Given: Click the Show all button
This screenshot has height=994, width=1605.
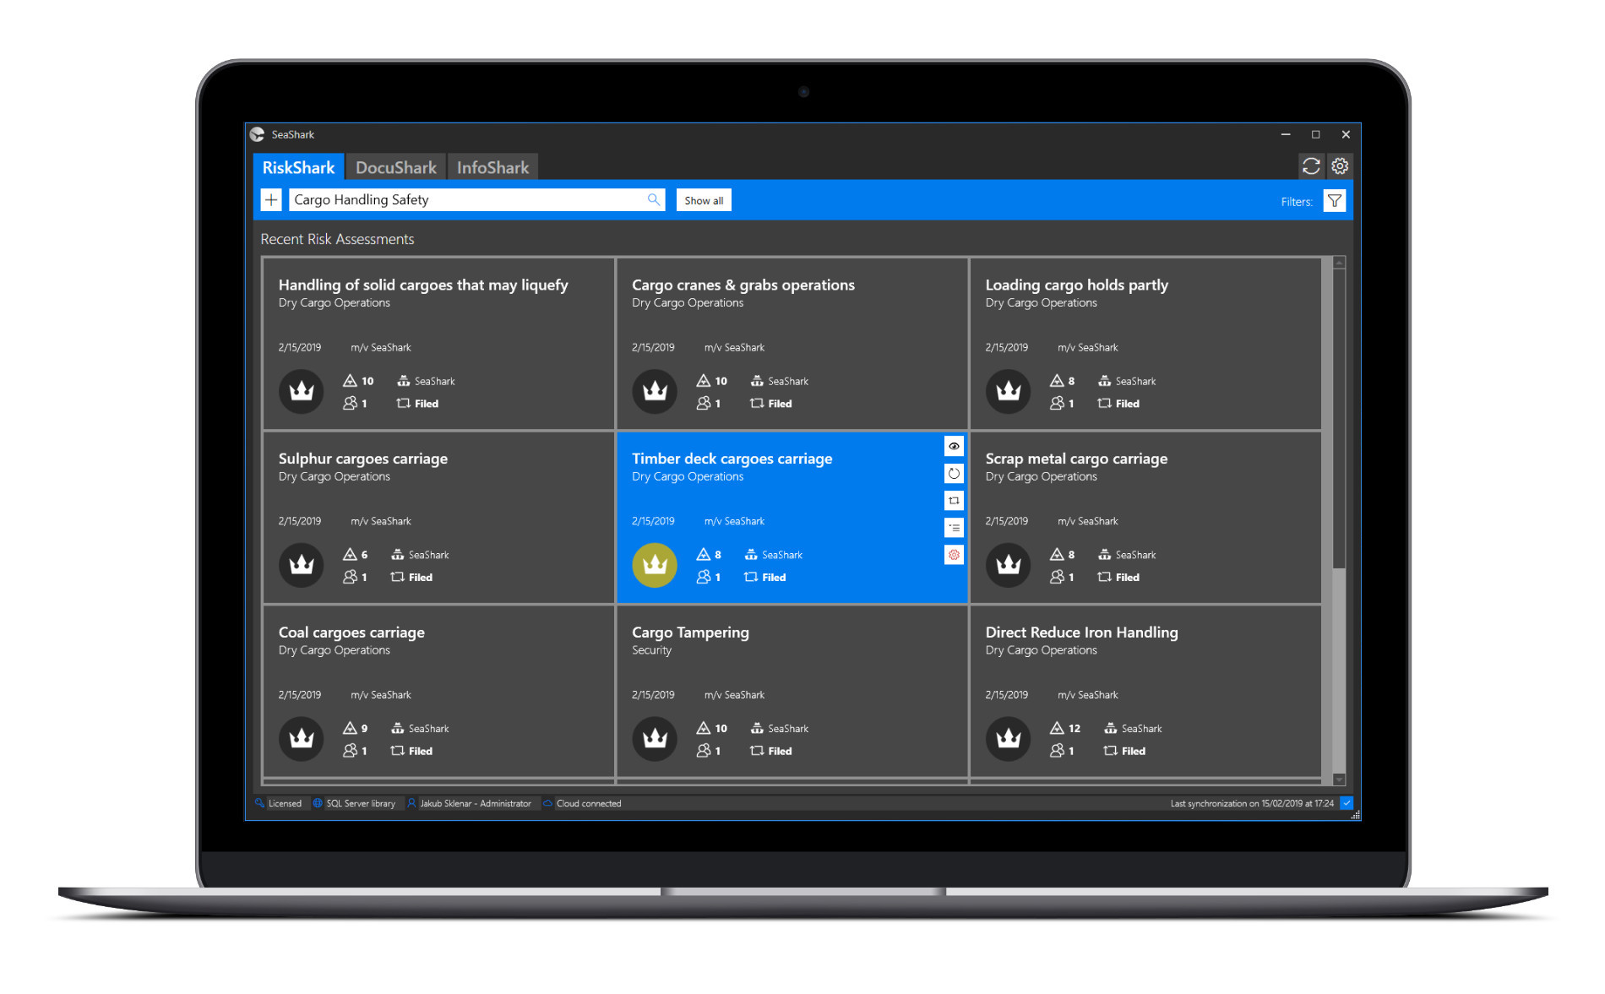Looking at the screenshot, I should (704, 200).
